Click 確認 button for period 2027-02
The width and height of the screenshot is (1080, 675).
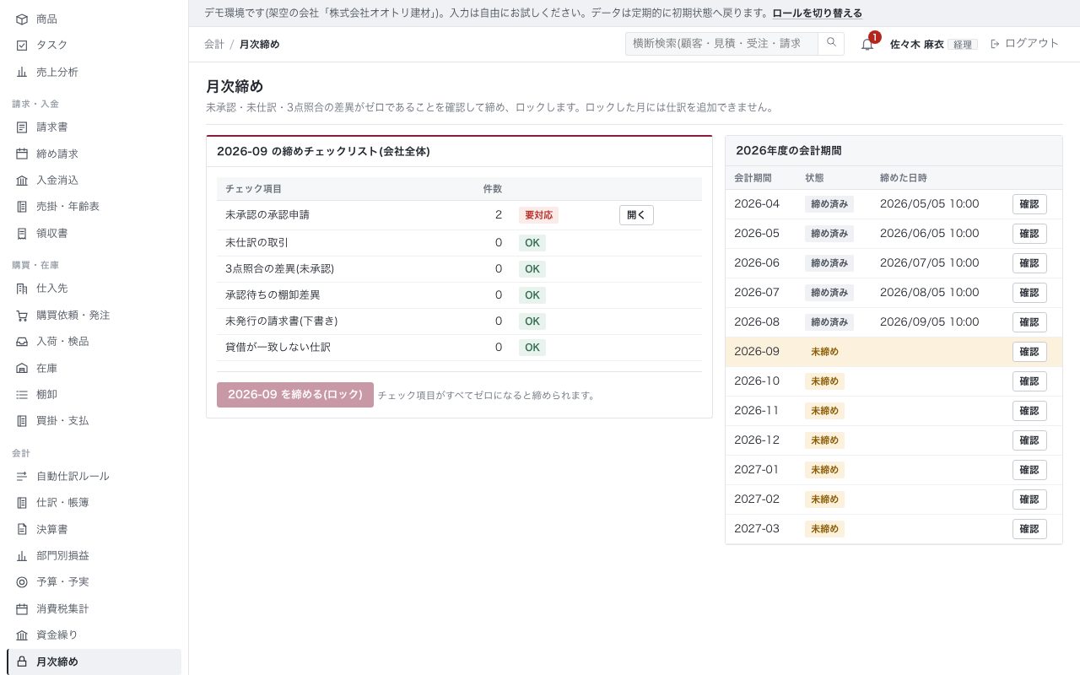(1029, 499)
